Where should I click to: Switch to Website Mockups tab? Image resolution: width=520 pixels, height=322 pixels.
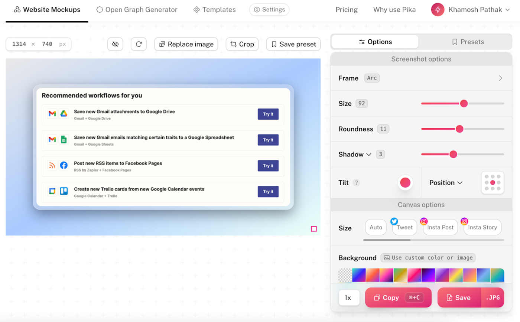pyautogui.click(x=47, y=10)
